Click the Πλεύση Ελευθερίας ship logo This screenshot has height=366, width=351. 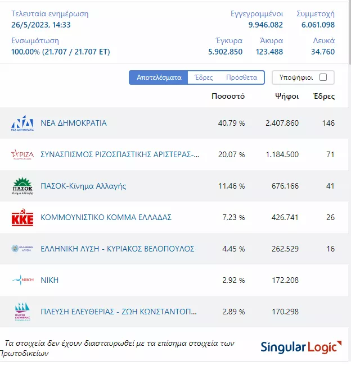[x=22, y=312]
